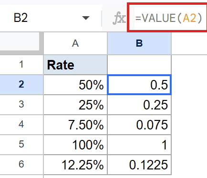Screen dimensions: 207x178
Task: Select row 1 header
Action: point(21,65)
